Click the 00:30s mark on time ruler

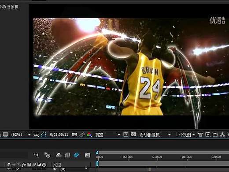pyautogui.click(x=128, y=157)
